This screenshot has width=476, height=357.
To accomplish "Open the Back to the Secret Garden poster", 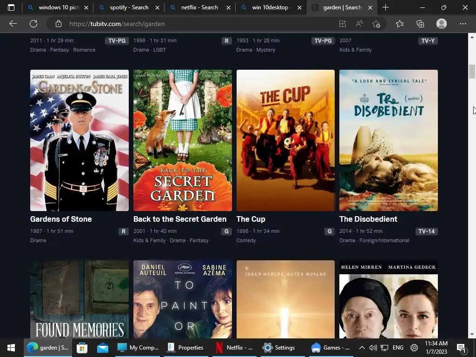I will point(182,140).
